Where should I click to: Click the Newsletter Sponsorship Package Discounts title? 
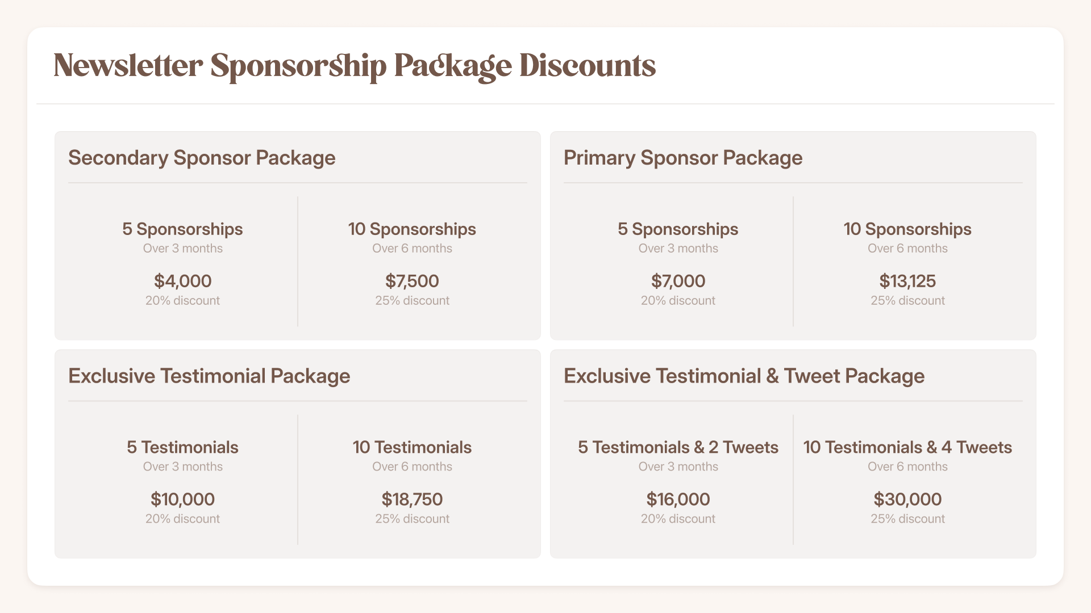coord(355,66)
